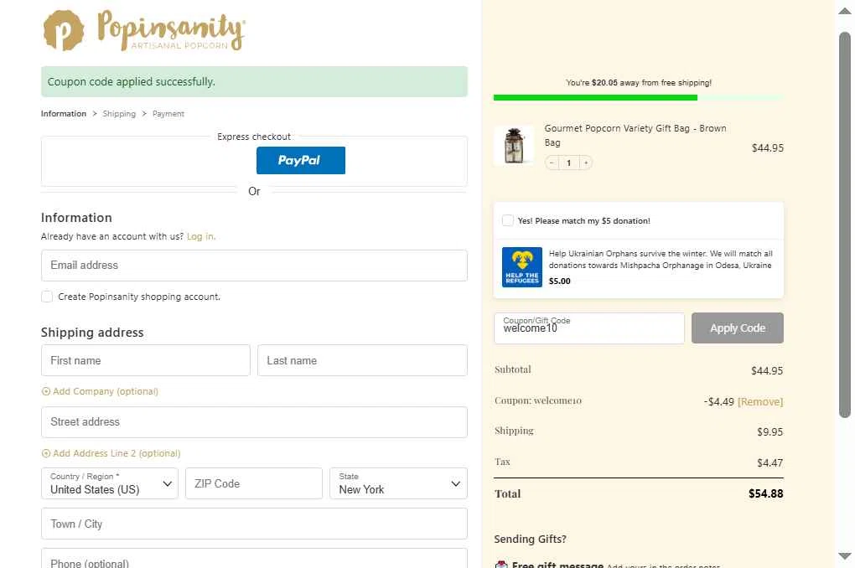Click the 'Sending Gifts?' heading

click(530, 540)
